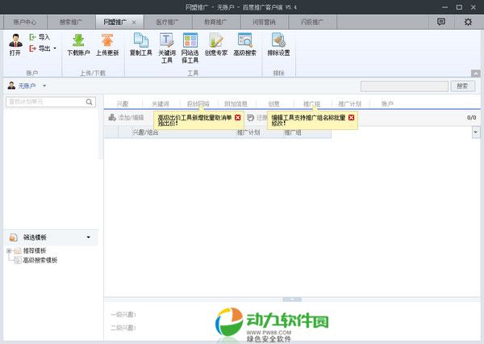
Task: Click the 推广计划 column header
Action: coord(259,132)
